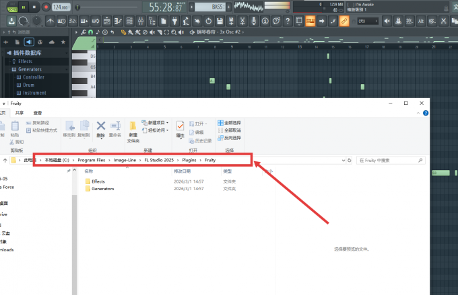Stop playback in FL Studio transport
458x295 pixels.
(34, 7)
